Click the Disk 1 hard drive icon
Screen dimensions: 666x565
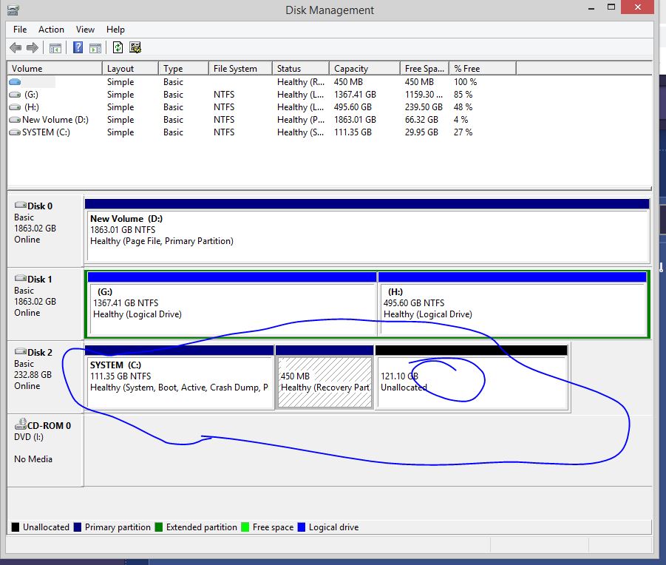(x=21, y=278)
